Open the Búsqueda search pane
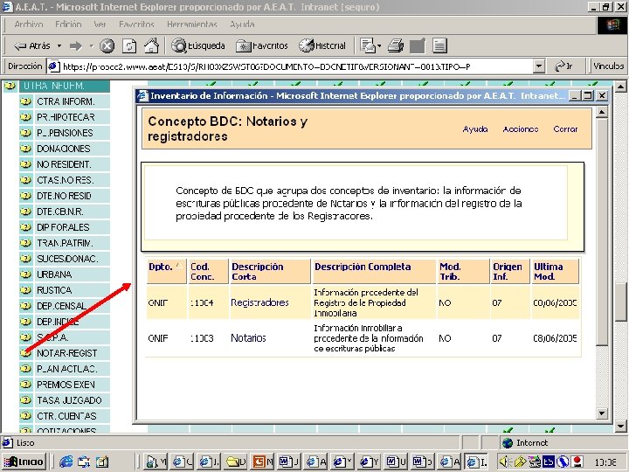Screen dimensions: 629x472 (x=198, y=45)
